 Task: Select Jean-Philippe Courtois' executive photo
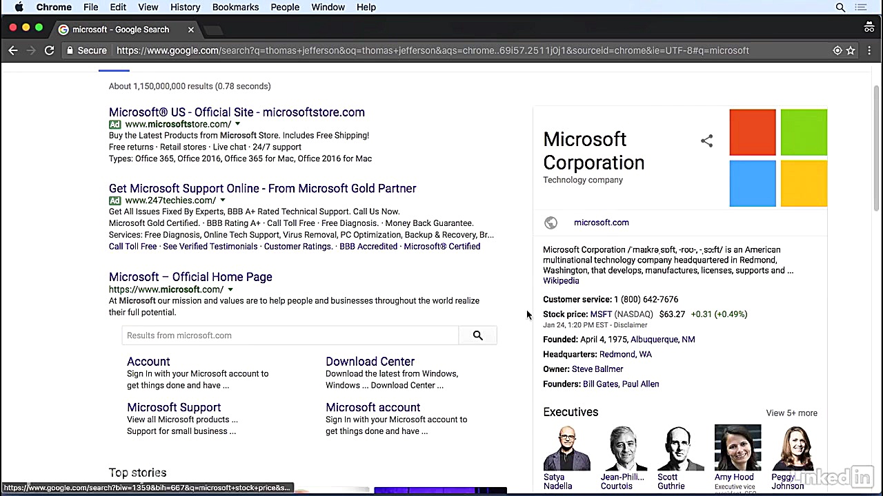point(624,448)
